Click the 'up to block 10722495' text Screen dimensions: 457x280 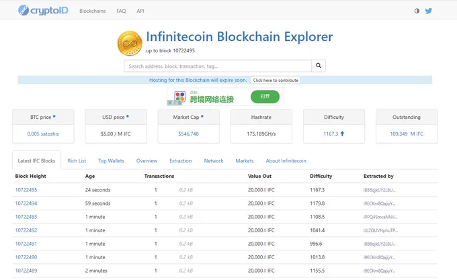pos(170,50)
